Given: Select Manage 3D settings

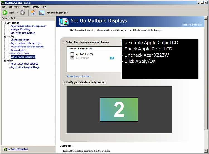Looking at the screenshot, I should 21,30.
